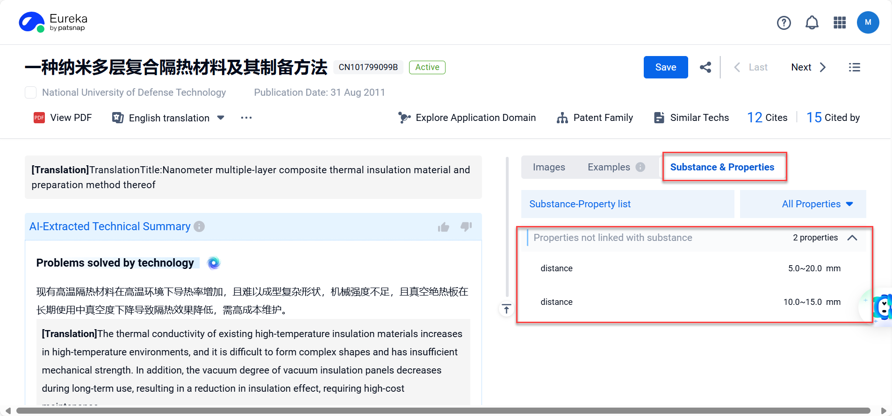892x416 pixels.
Task: Click the scroll-to-top arrow icon
Action: 506,309
